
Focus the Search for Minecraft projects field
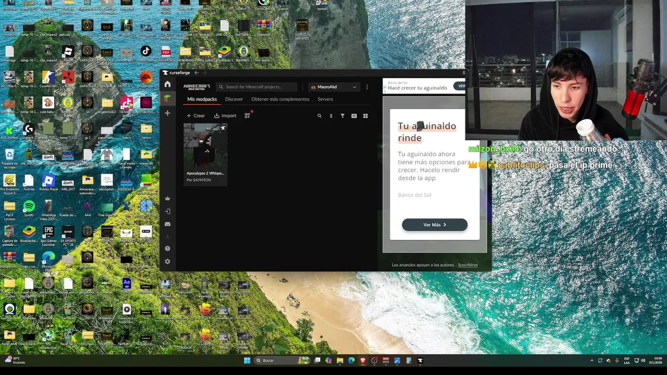(x=257, y=87)
